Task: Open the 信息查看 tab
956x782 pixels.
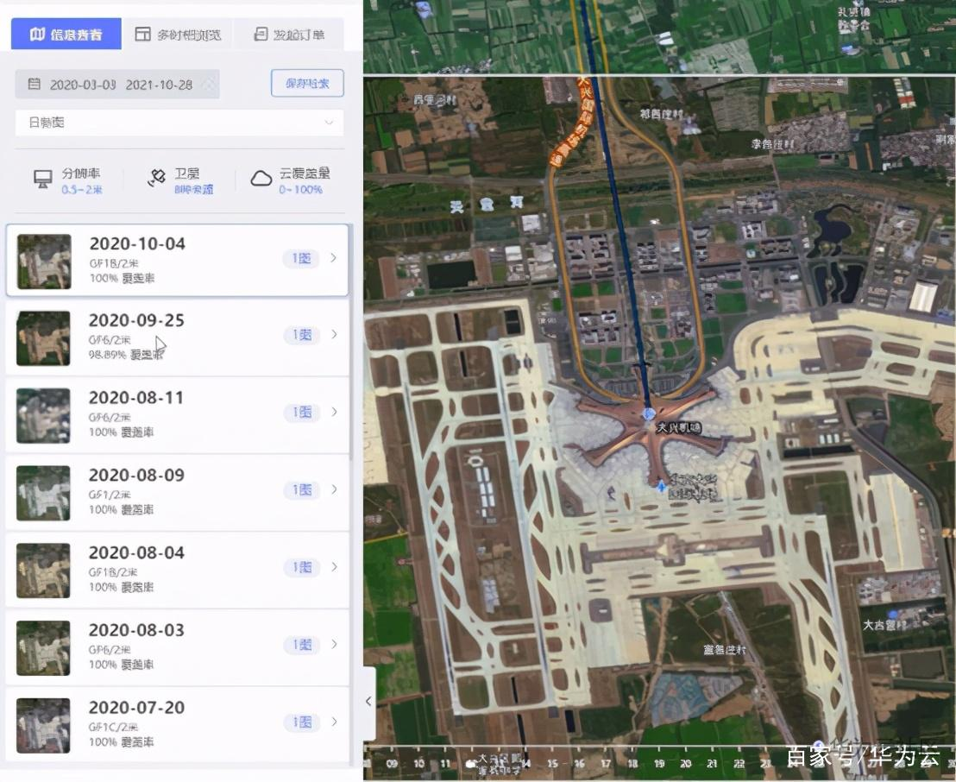Action: pos(66,35)
